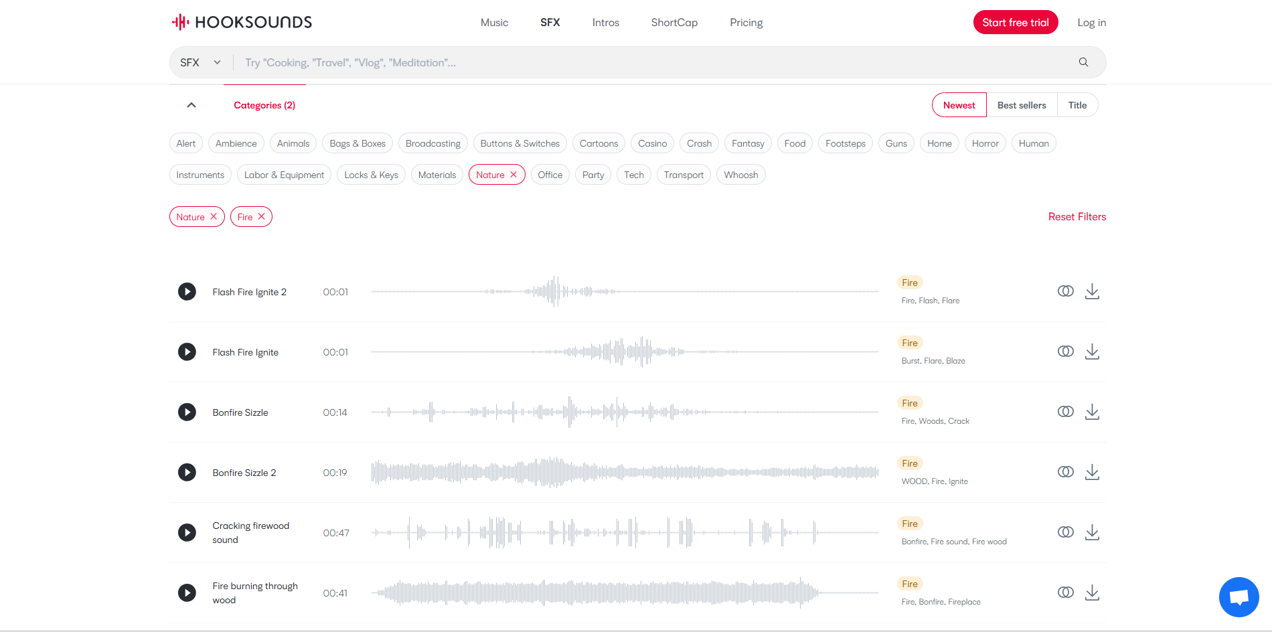Click the Start free trial button

pyautogui.click(x=1016, y=22)
